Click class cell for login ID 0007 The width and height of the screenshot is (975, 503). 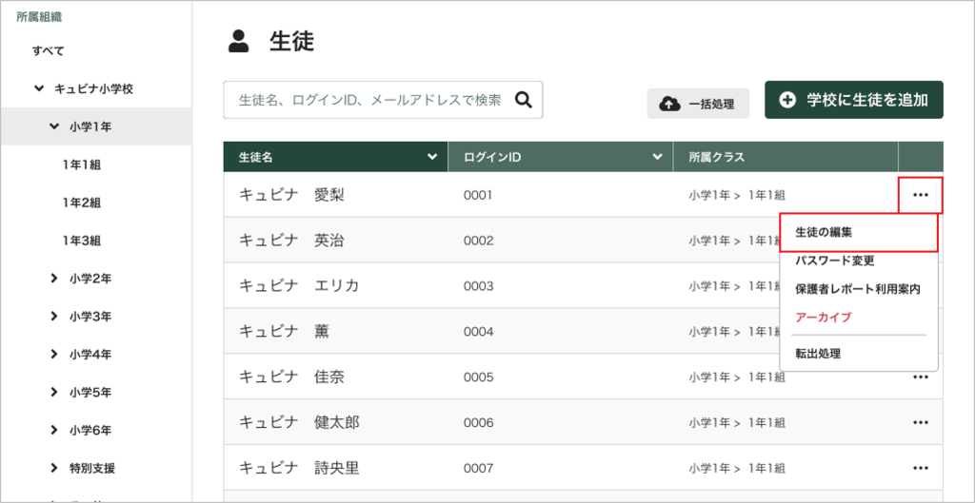click(x=737, y=468)
